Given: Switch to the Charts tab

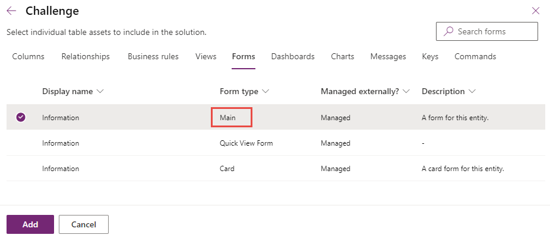Looking at the screenshot, I should coord(343,57).
